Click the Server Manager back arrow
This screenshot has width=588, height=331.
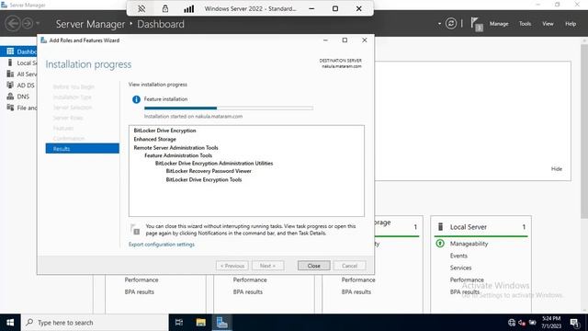[13, 24]
